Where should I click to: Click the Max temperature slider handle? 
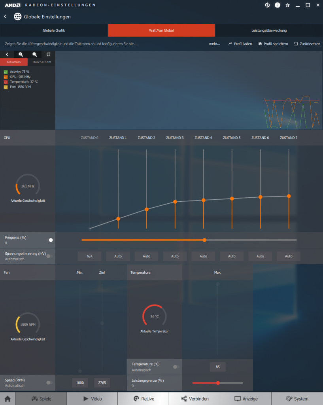tap(218, 284)
